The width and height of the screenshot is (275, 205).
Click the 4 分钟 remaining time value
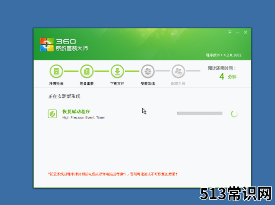click(228, 77)
